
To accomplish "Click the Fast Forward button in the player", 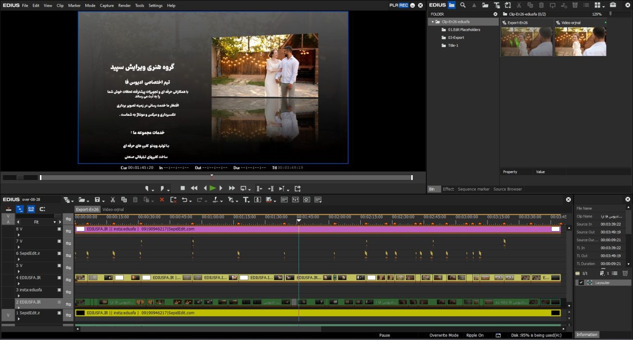I will coord(232,188).
